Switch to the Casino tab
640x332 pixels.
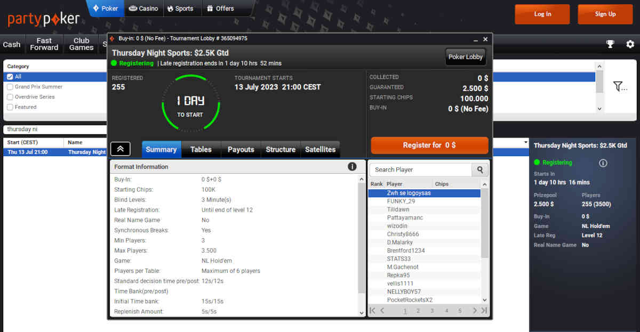click(143, 9)
